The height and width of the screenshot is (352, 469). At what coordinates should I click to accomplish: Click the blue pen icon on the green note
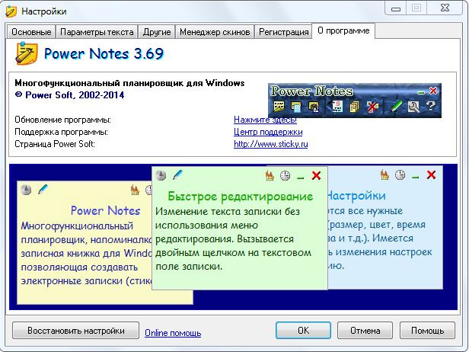click(x=177, y=174)
